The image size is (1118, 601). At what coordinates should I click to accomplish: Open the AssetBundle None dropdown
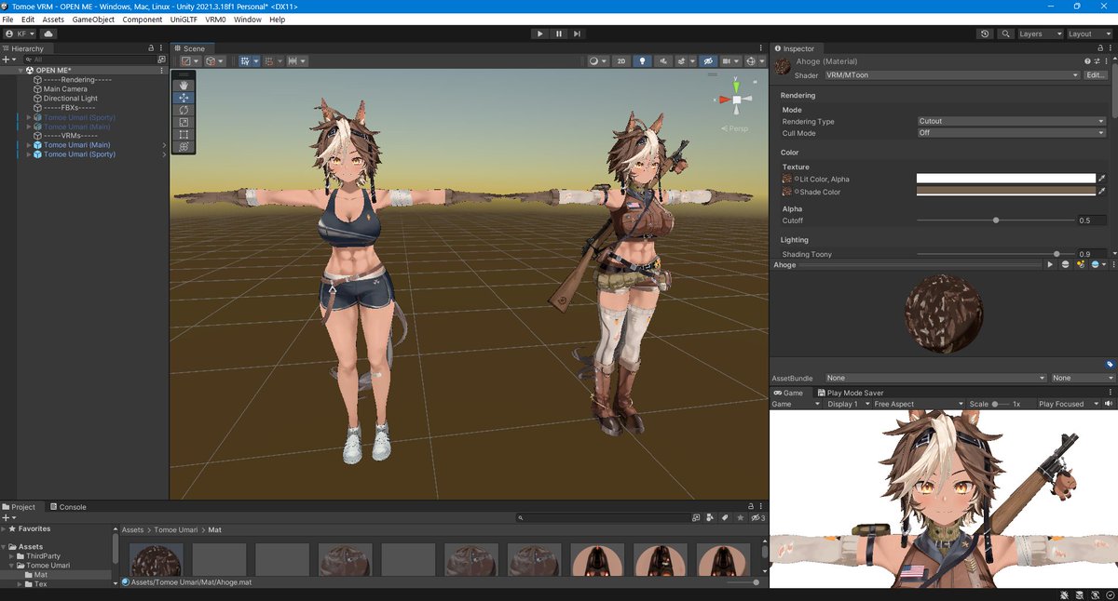tap(935, 378)
